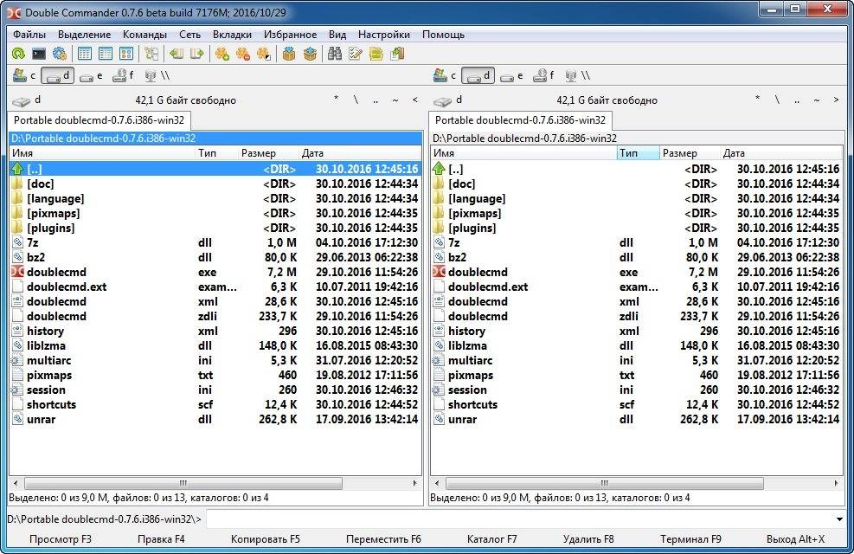The height and width of the screenshot is (554, 854).
Task: Open file search binoculars icon
Action: tap(334, 54)
